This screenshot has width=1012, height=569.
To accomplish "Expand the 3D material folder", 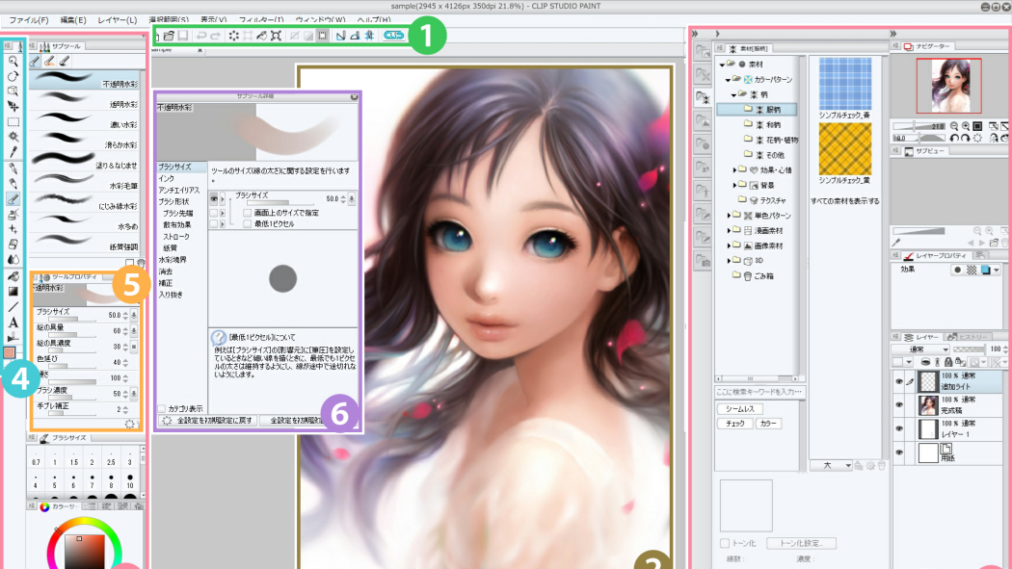I will [729, 260].
